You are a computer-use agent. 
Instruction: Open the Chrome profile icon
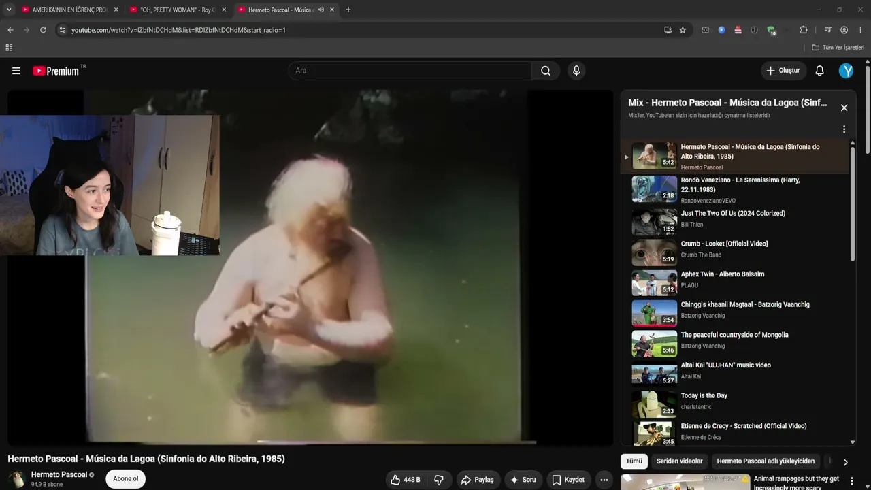click(844, 30)
